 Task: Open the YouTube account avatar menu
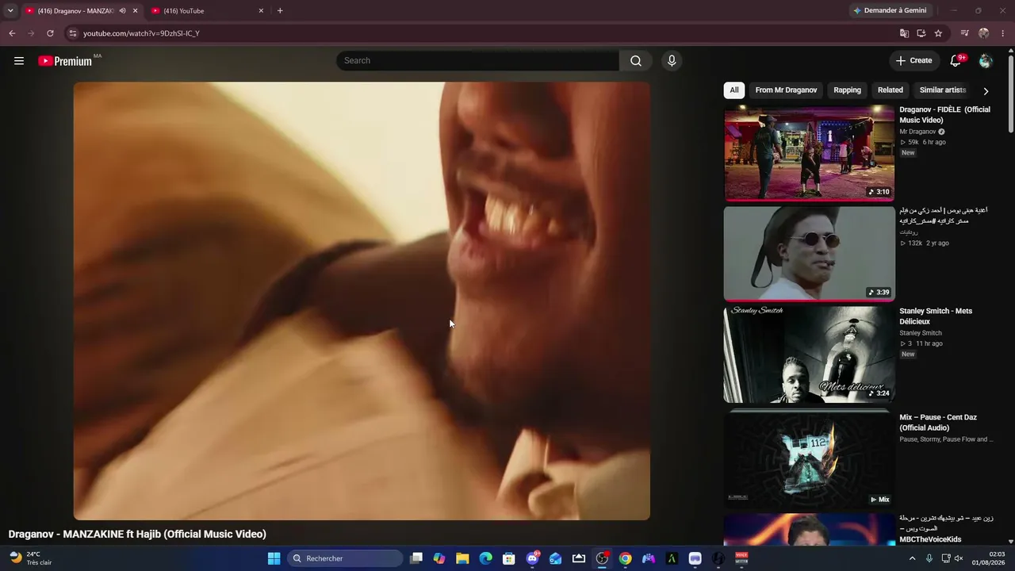[986, 61]
